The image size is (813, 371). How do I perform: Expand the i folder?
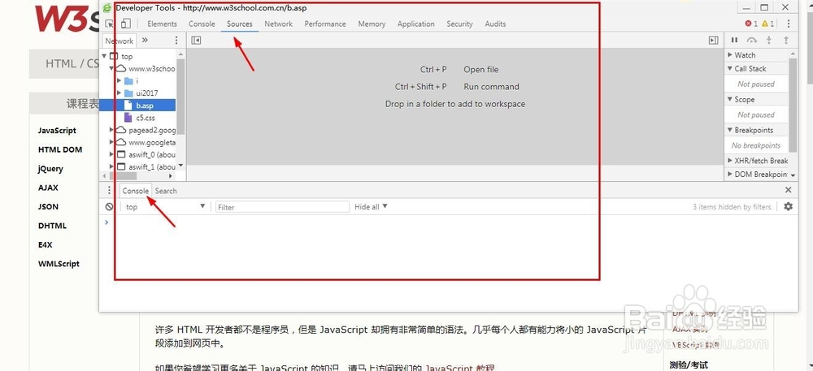[x=120, y=80]
